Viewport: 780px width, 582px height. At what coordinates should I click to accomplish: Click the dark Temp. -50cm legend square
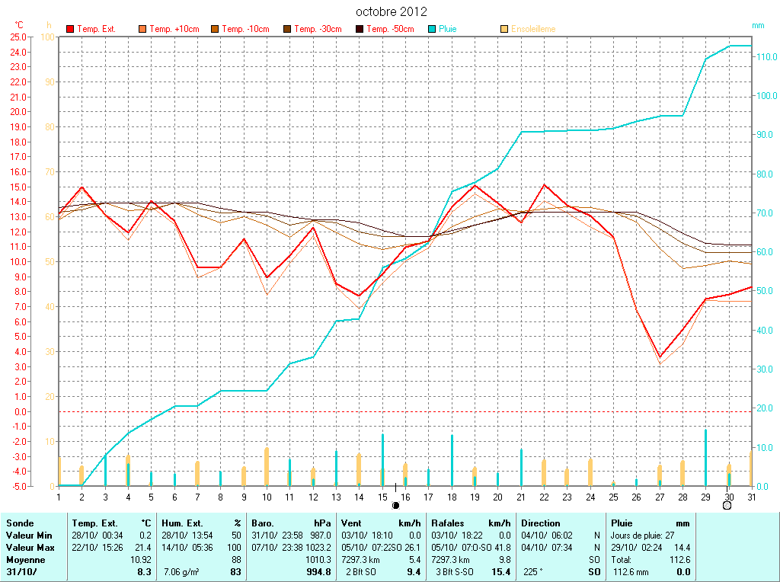(x=360, y=29)
